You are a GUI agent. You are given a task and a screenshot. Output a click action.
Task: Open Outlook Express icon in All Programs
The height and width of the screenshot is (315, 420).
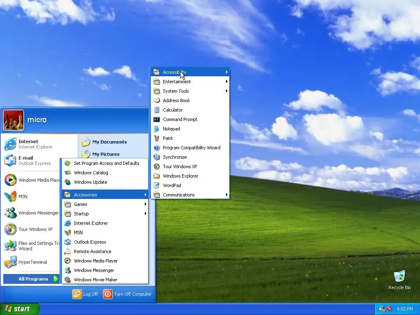(x=68, y=242)
